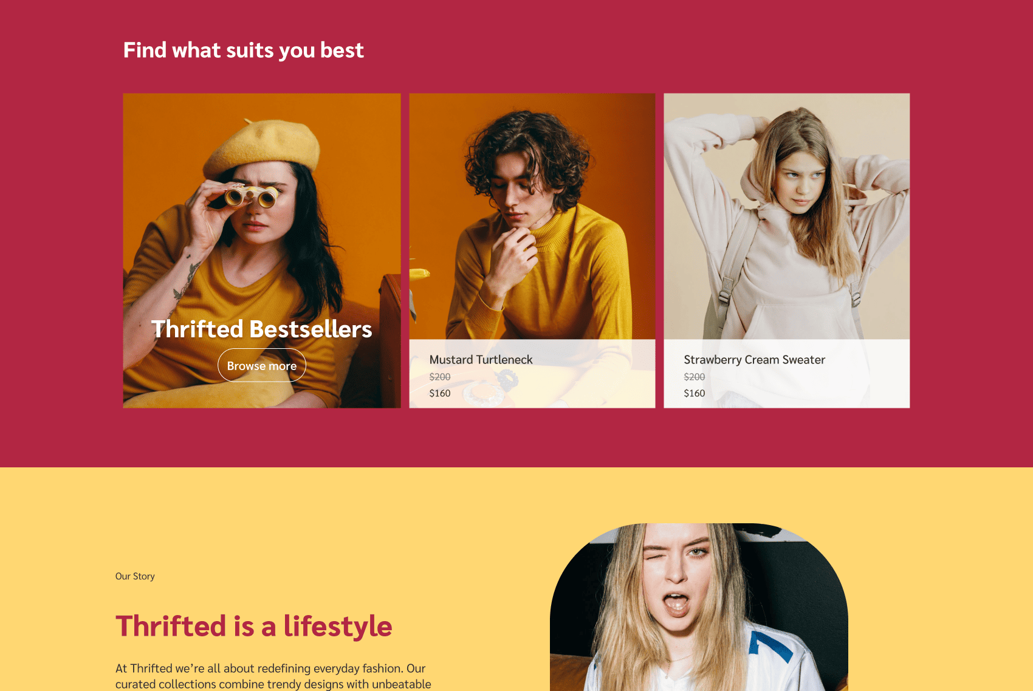Screen dimensions: 1033x691
Task: Click the Browse more button
Action: [x=262, y=365]
